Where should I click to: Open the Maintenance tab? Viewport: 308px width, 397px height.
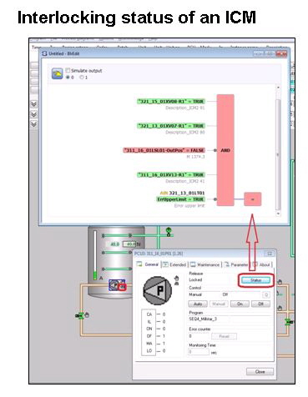(x=205, y=264)
